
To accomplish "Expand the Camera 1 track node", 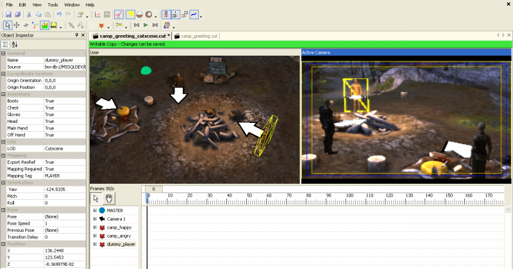I will (95, 219).
